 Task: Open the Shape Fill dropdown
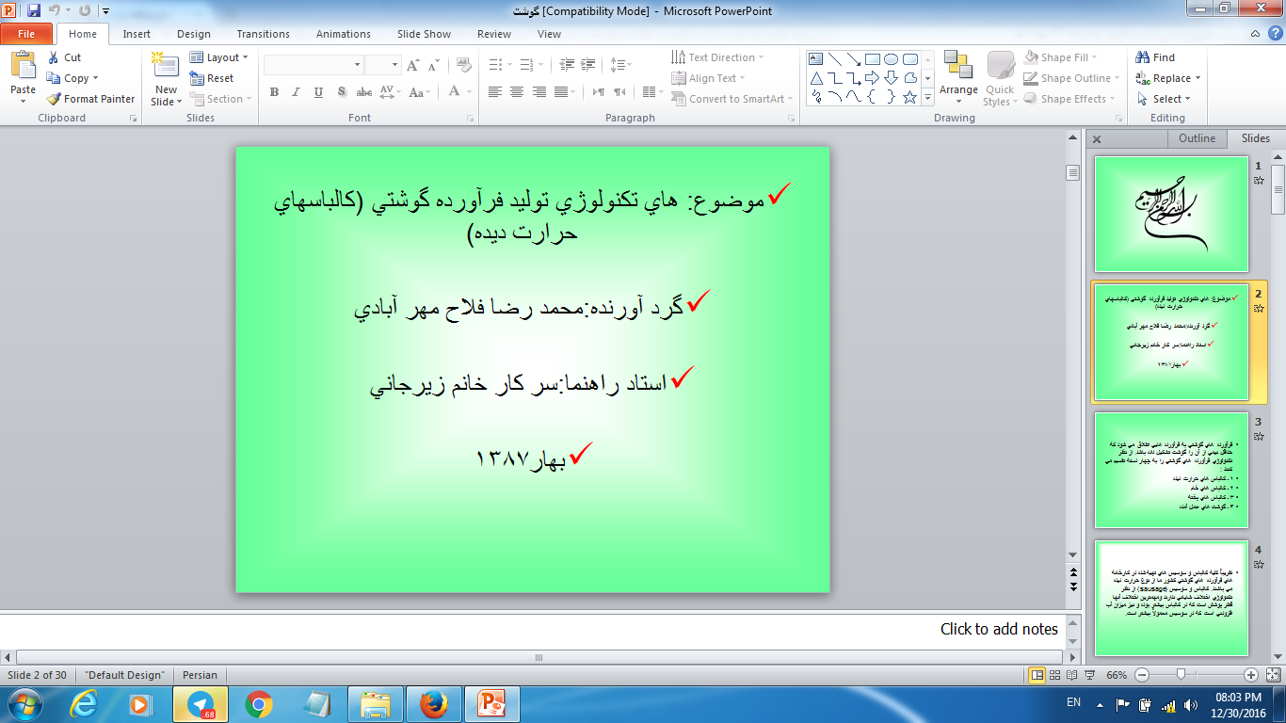[x=1062, y=57]
